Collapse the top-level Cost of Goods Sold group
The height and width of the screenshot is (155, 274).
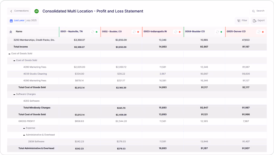9,54
